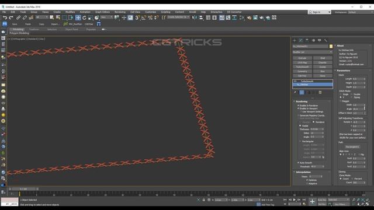Toggle the Percent Snap icon
374x210 pixels.
(x=150, y=17)
